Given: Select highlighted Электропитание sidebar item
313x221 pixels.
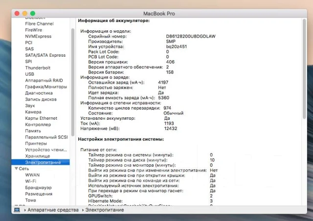Looking at the screenshot, I should 41,162.
